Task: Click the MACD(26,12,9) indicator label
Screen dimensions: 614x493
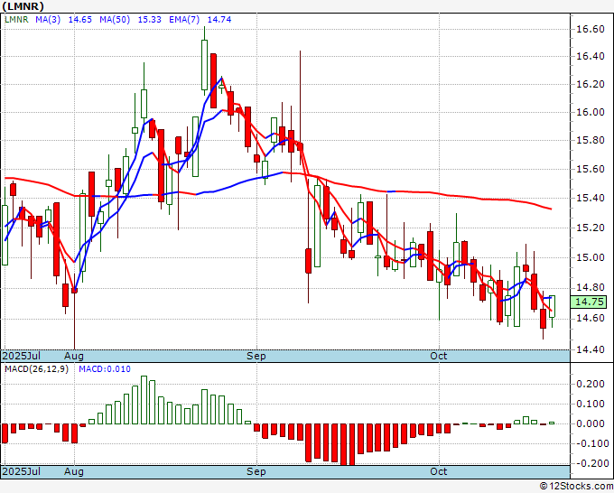Action: (36, 369)
